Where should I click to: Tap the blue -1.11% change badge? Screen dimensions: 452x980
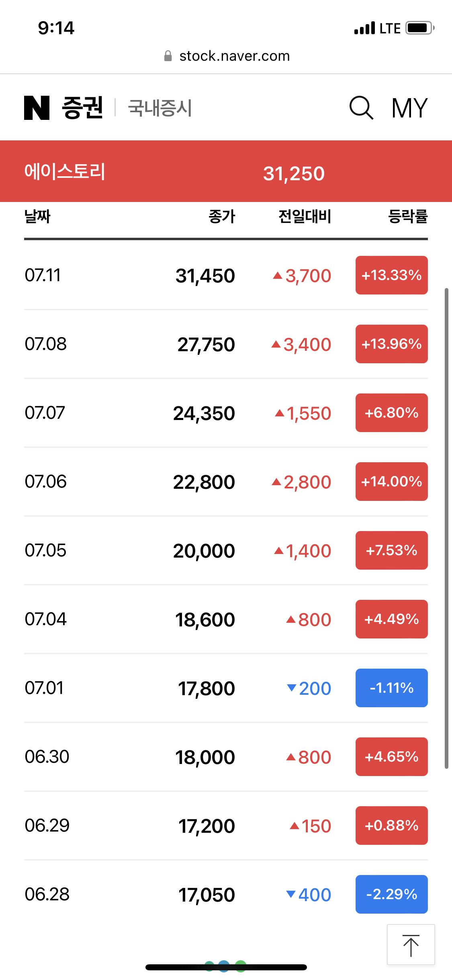pyautogui.click(x=391, y=688)
